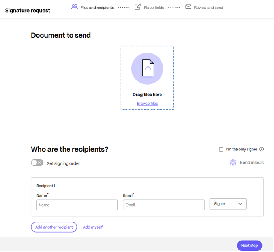
Task: Go to the Review and send step
Action: [208, 8]
